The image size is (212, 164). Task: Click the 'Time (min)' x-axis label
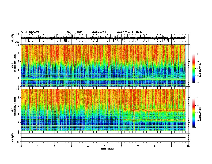click(x=107, y=149)
